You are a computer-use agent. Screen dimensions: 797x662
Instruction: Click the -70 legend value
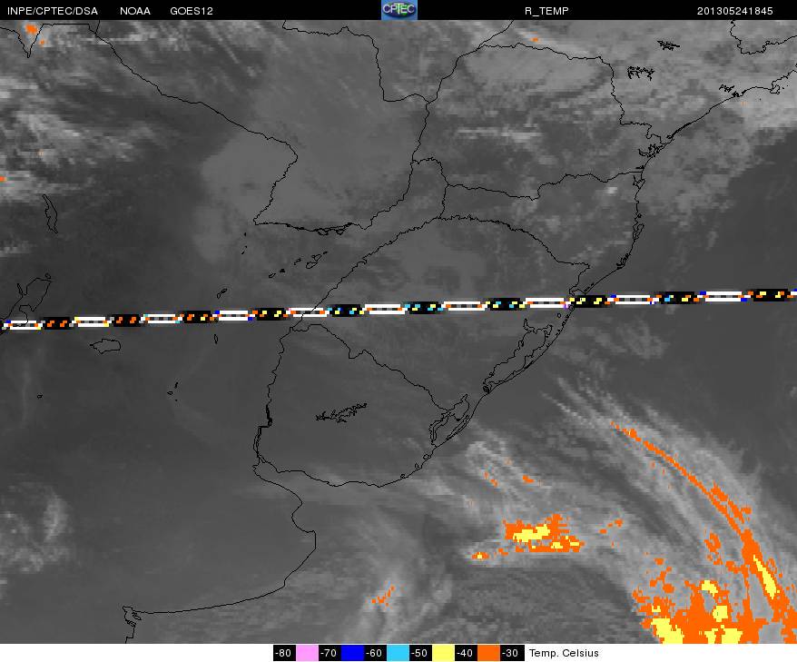330,653
